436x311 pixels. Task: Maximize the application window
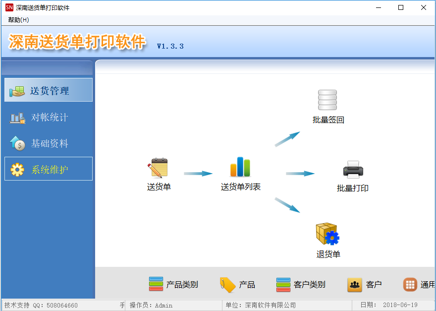click(401, 7)
